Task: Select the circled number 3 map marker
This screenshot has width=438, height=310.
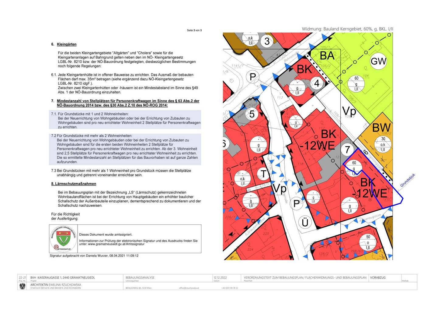Action: click(267, 41)
